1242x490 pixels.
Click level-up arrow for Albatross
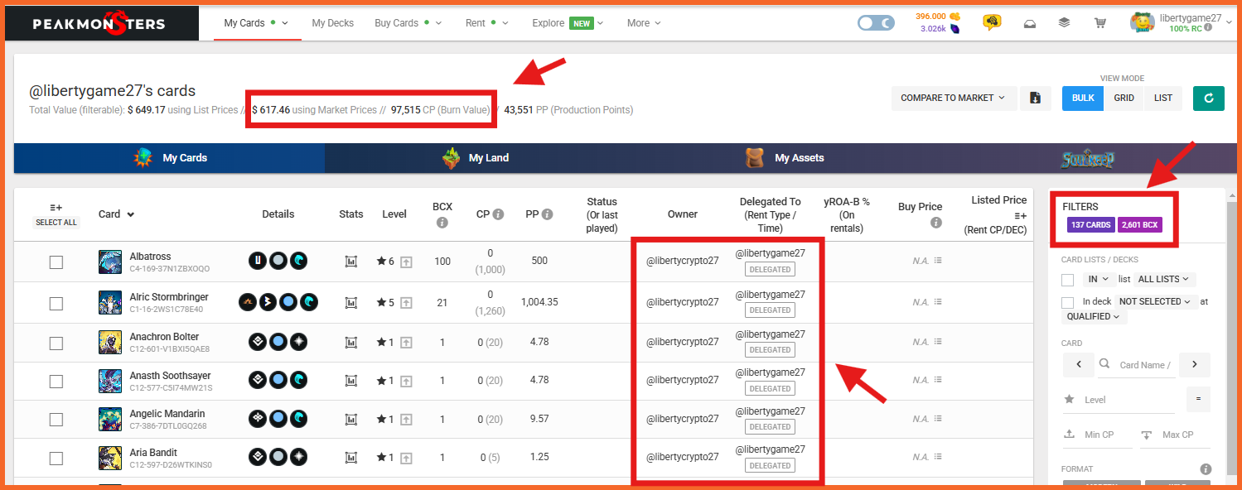(406, 262)
